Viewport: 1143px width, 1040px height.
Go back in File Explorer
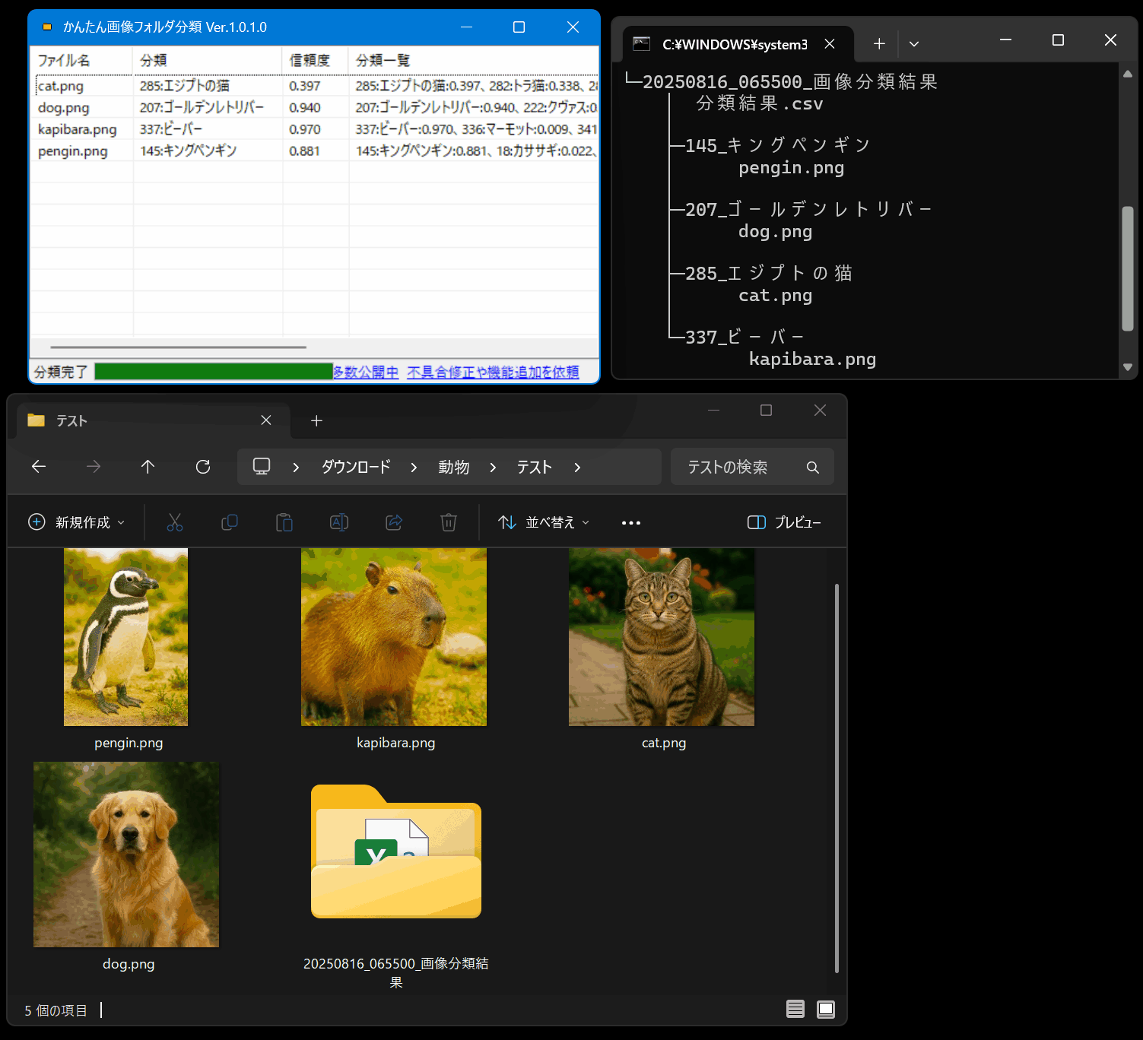pos(39,467)
